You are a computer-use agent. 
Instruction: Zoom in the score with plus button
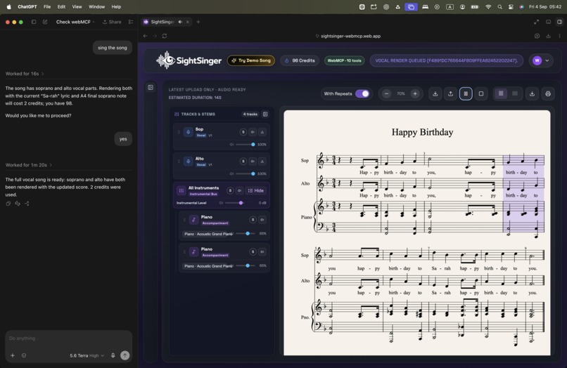click(415, 94)
